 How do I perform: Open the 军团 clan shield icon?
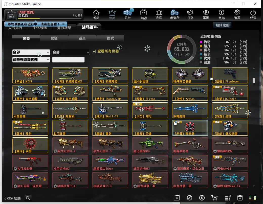(206, 14)
